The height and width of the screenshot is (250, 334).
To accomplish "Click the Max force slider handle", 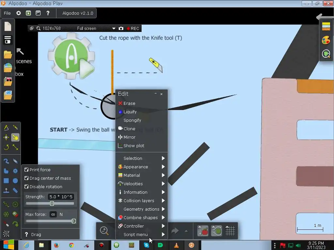I will point(73,221).
